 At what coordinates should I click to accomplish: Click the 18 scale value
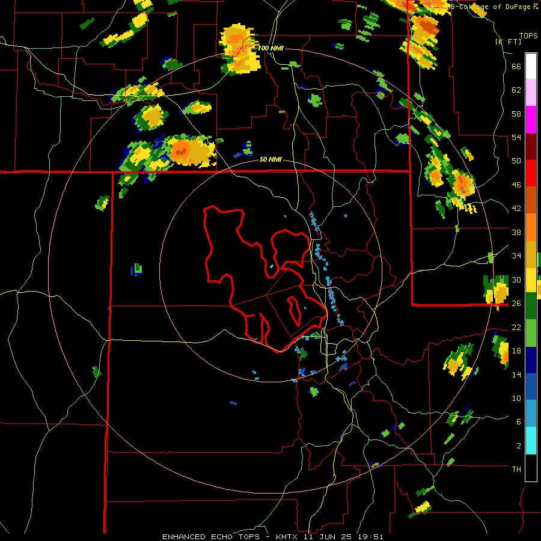516,351
